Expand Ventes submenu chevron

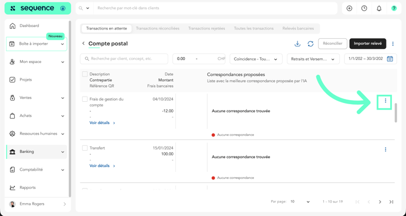[x=63, y=98]
